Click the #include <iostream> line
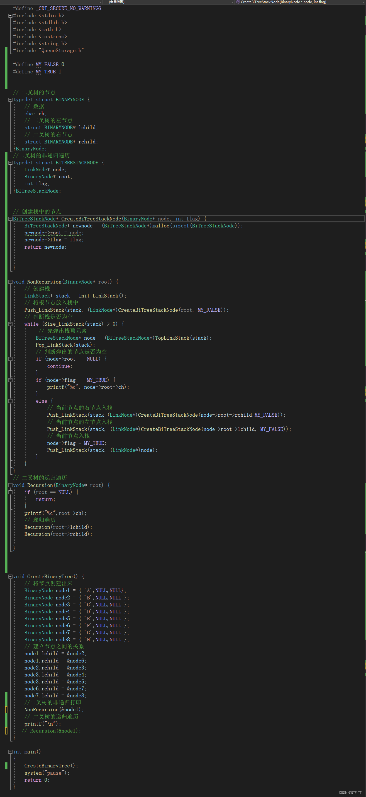Image resolution: width=366 pixels, height=797 pixels. (40, 37)
